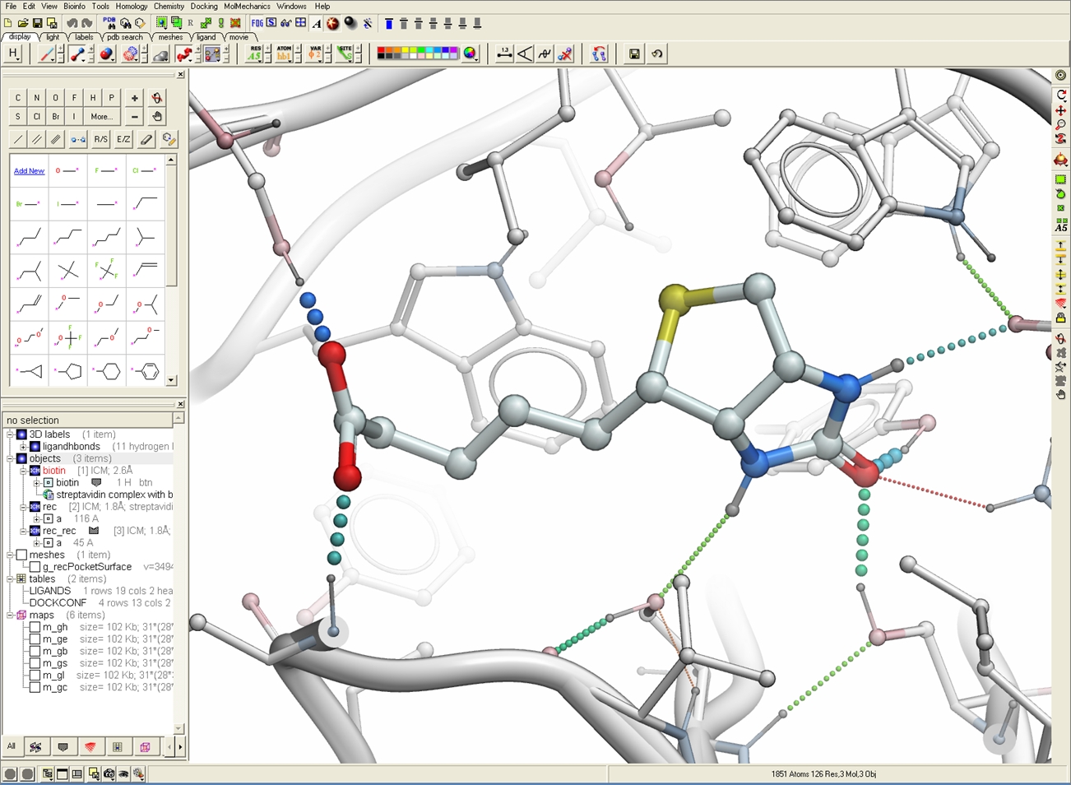Expand the ligandhbonds tree node
Screen dimensions: 1071x785
click(x=24, y=447)
